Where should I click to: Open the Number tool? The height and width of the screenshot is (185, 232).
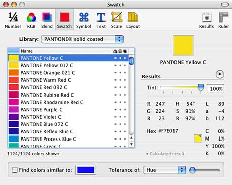click(x=13, y=20)
